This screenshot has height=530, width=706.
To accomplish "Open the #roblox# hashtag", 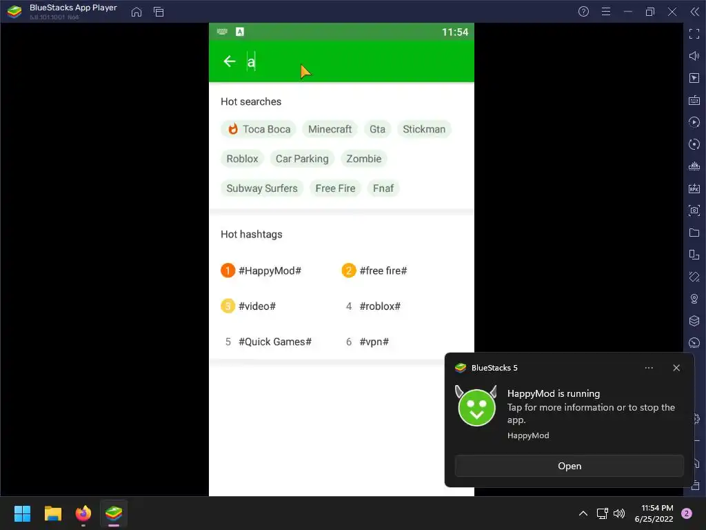I will pyautogui.click(x=372, y=306).
